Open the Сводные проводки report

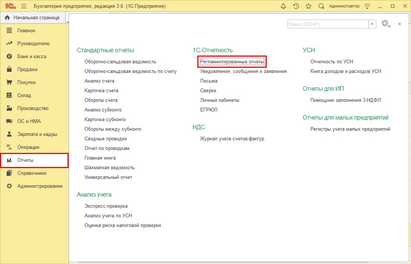(106, 139)
